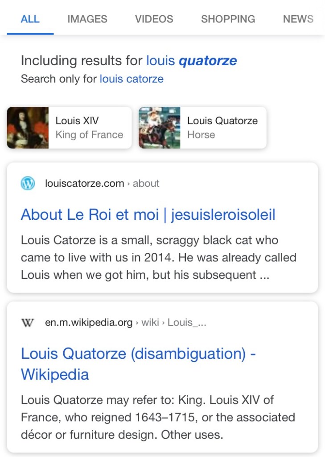This screenshot has width=325, height=457.
Task: Switch to the Images tab
Action: 87,19
